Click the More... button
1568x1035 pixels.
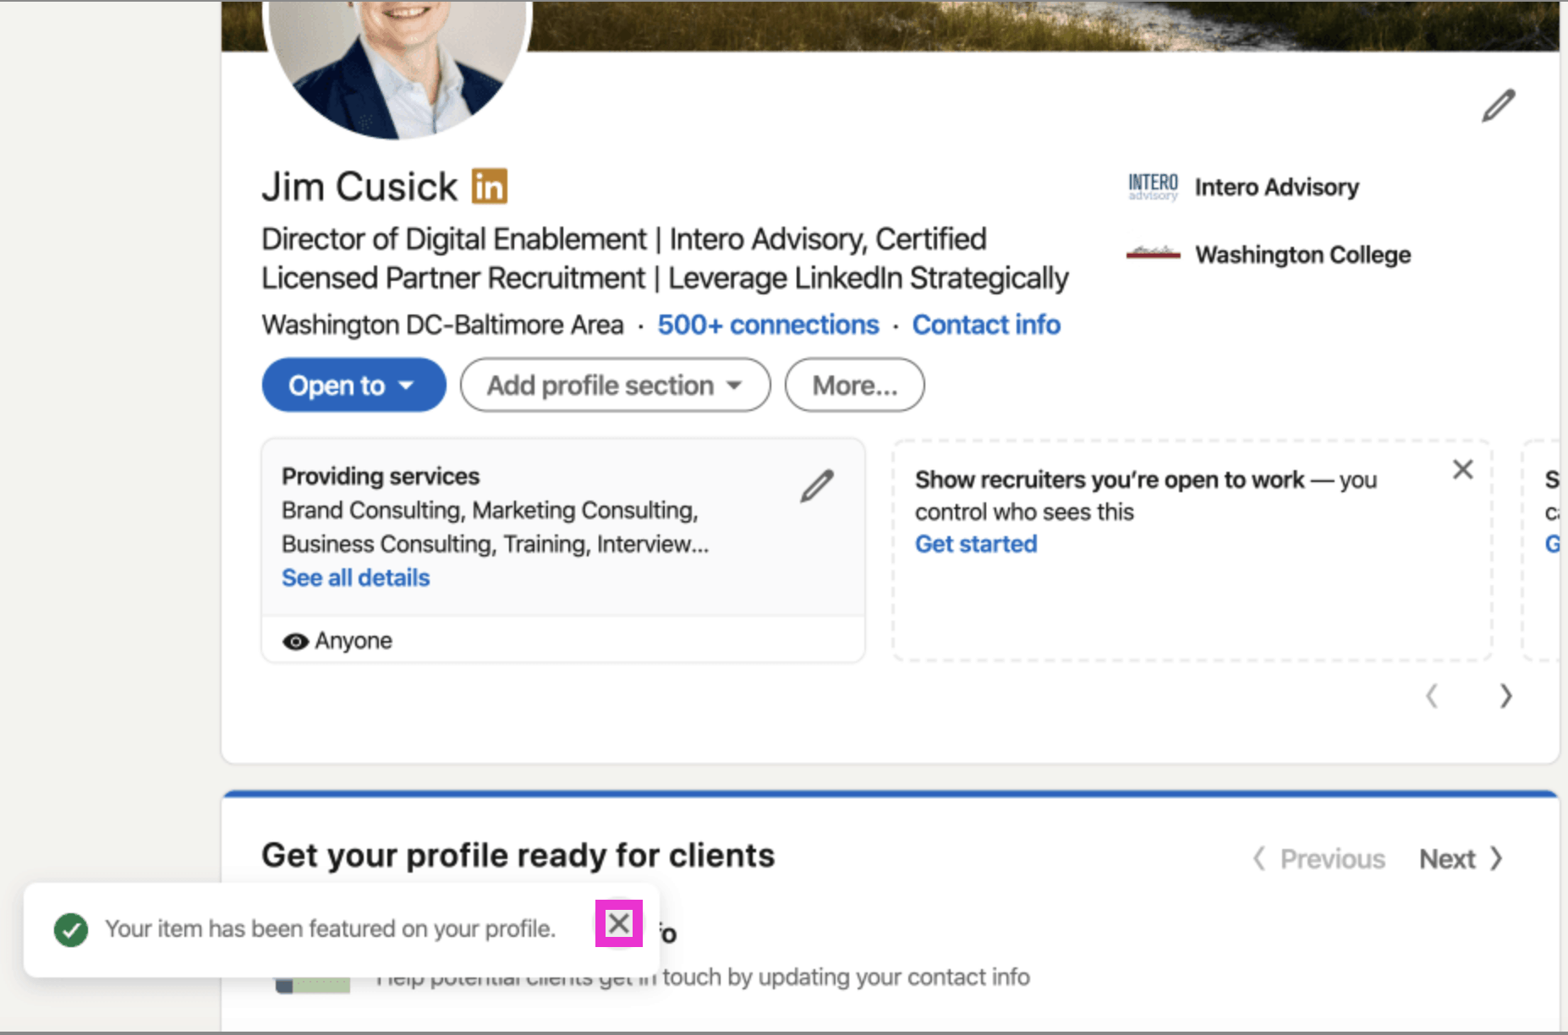[x=854, y=385]
